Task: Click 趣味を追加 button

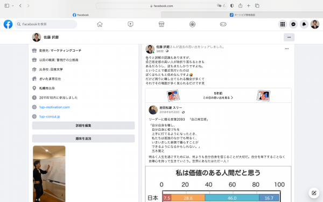Action: (83, 138)
